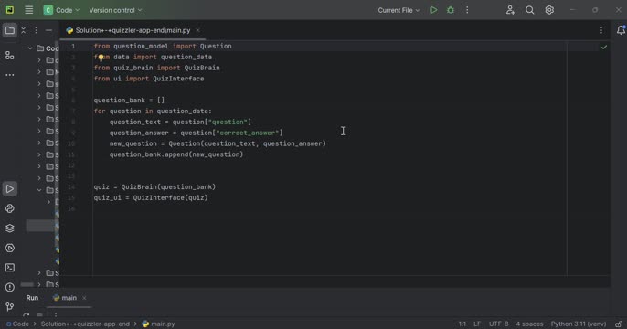627x329 pixels.
Task: Click the Project panel horizontal scrollbar
Action: click(27, 284)
